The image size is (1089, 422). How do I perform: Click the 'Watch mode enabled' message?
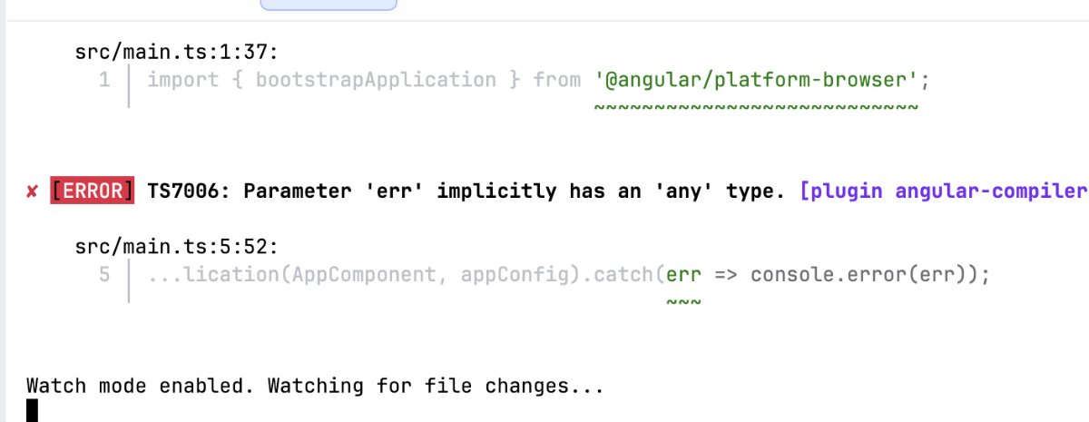coord(315,386)
